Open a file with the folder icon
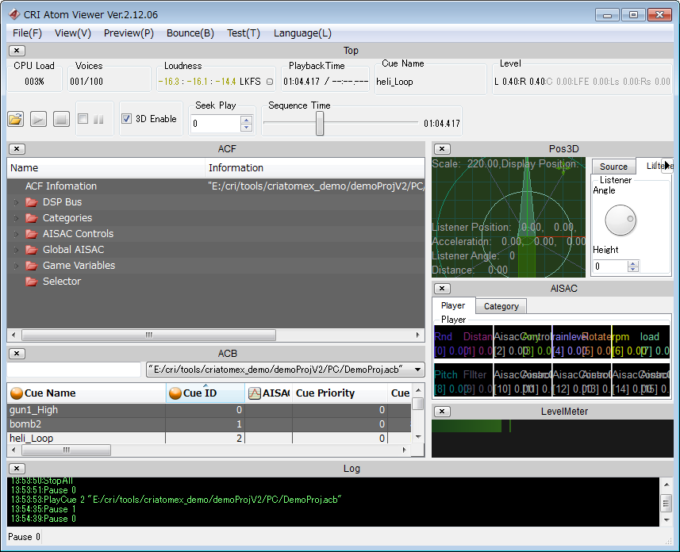Image resolution: width=680 pixels, height=552 pixels. tap(16, 119)
